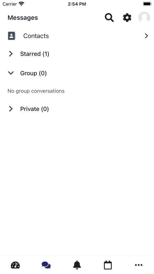Open the calendar tab

[108, 265]
